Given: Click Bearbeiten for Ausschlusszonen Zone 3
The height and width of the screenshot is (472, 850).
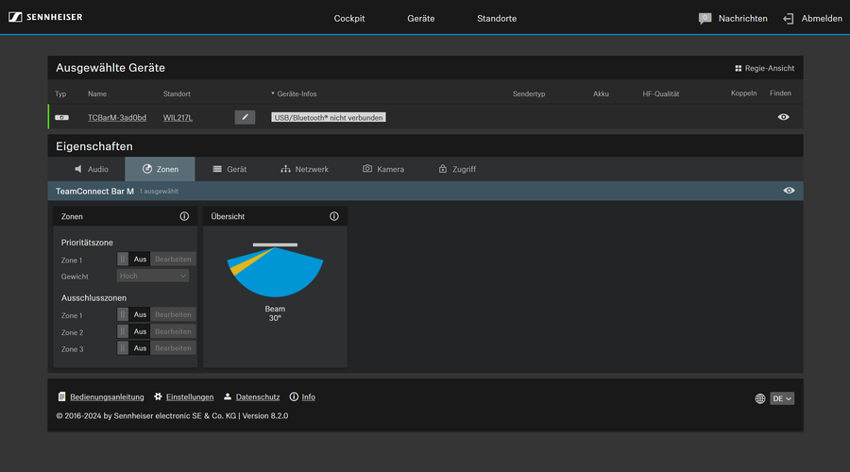Looking at the screenshot, I should coord(173,348).
